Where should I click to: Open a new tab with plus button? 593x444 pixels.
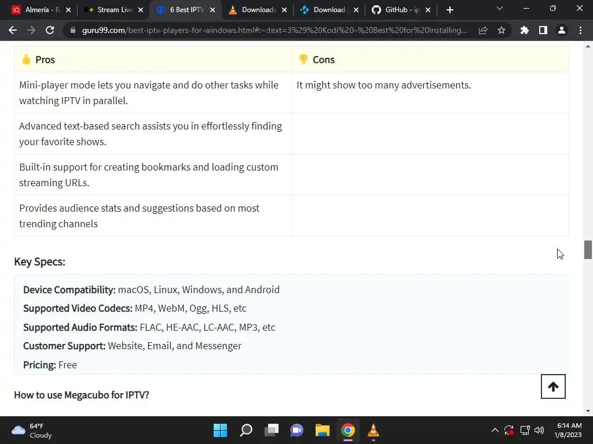(x=449, y=10)
